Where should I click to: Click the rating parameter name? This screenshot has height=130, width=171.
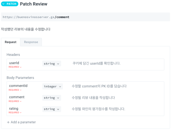(x=14, y=108)
